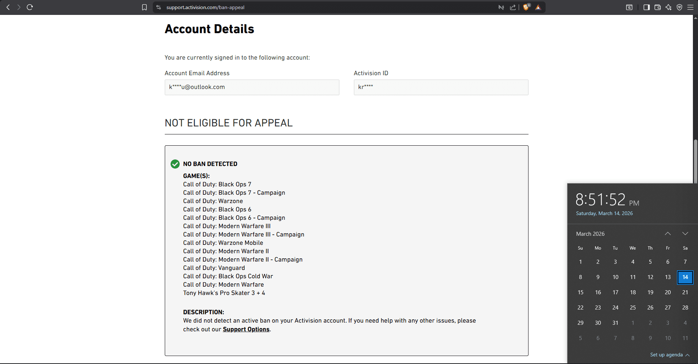
Task: Click the Account Email Address field
Action: [x=252, y=87]
